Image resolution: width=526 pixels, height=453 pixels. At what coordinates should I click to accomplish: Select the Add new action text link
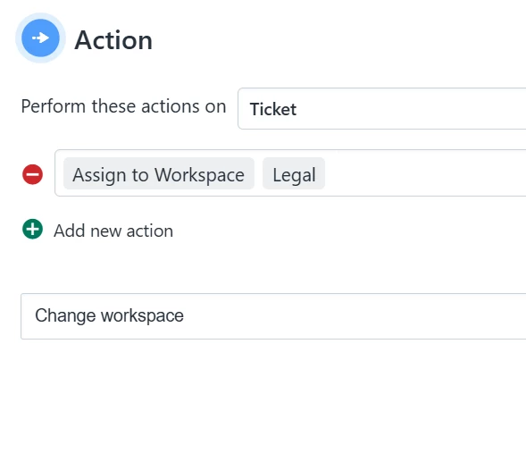coord(113,231)
